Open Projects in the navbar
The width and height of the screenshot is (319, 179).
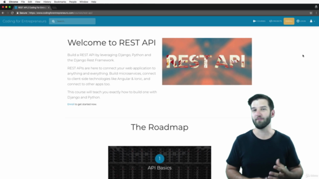point(276,21)
